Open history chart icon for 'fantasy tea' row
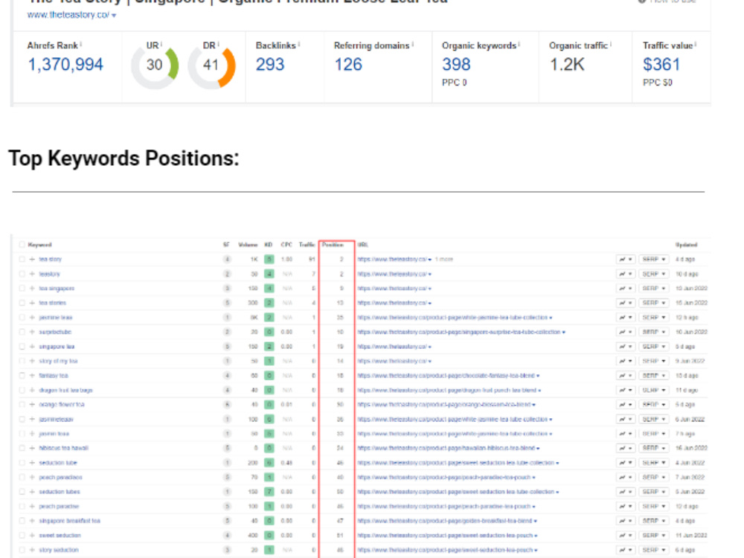 pyautogui.click(x=626, y=375)
